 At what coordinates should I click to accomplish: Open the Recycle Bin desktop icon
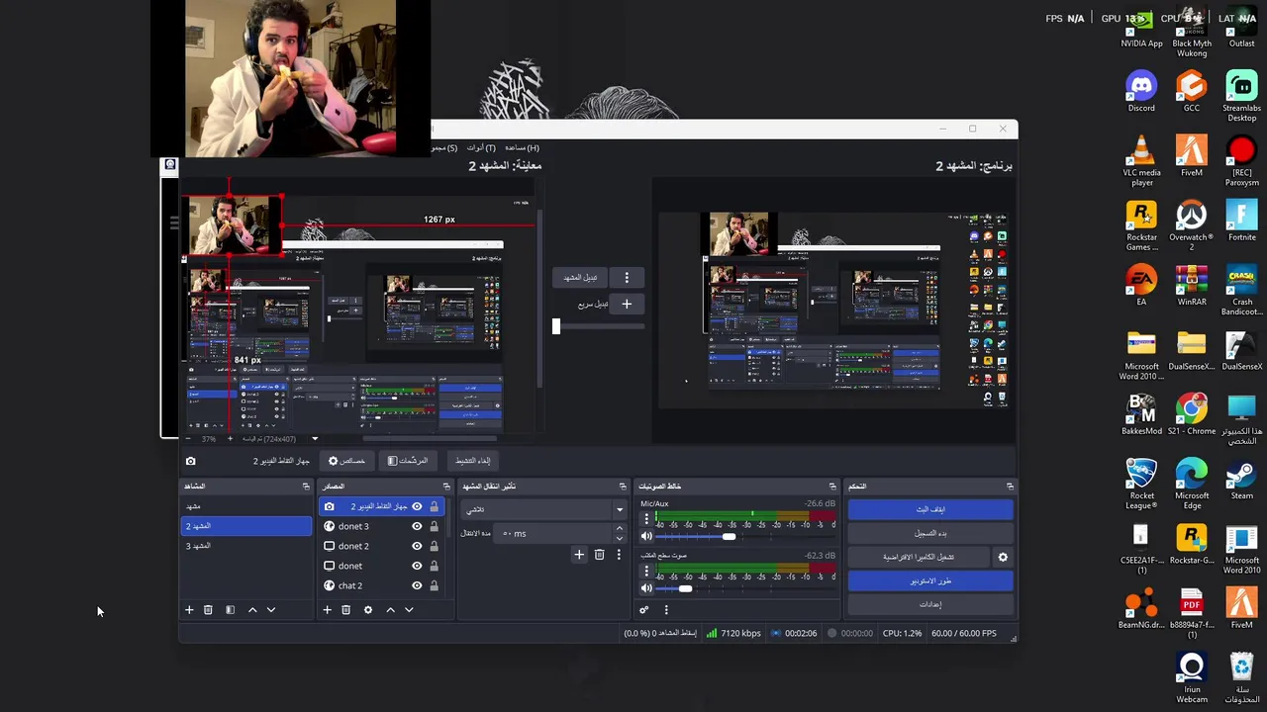[1241, 677]
